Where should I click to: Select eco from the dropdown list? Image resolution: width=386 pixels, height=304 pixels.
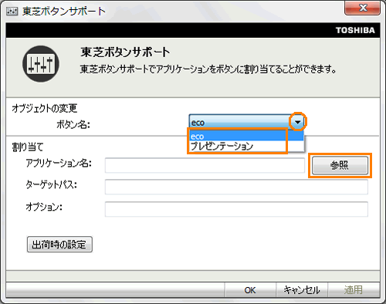tap(246, 136)
